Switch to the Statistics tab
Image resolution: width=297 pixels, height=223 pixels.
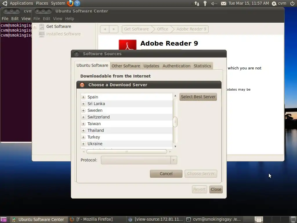point(202,66)
